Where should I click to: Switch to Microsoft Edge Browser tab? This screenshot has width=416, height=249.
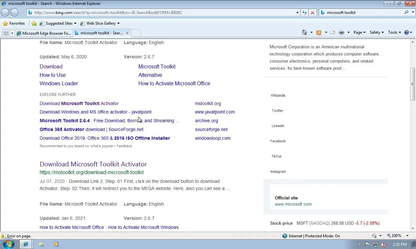pyautogui.click(x=44, y=33)
